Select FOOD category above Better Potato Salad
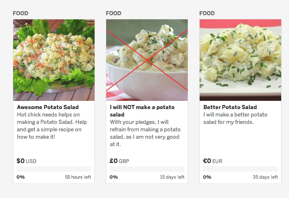The width and height of the screenshot is (289, 198). click(x=207, y=13)
